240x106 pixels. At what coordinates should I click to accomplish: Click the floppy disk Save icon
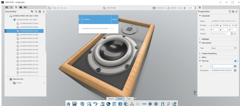[x=74, y=104]
